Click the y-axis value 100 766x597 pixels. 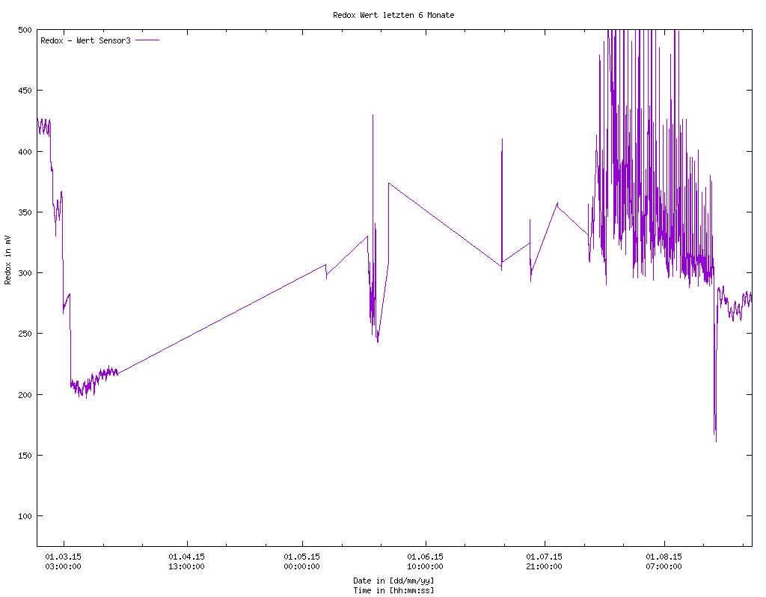(25, 516)
